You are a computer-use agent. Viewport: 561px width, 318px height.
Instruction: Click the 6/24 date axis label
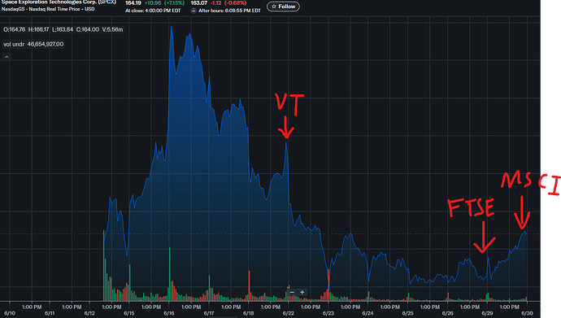tap(367, 313)
